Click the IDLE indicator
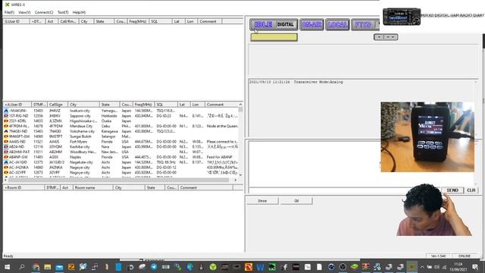485x273 pixels. tap(263, 24)
